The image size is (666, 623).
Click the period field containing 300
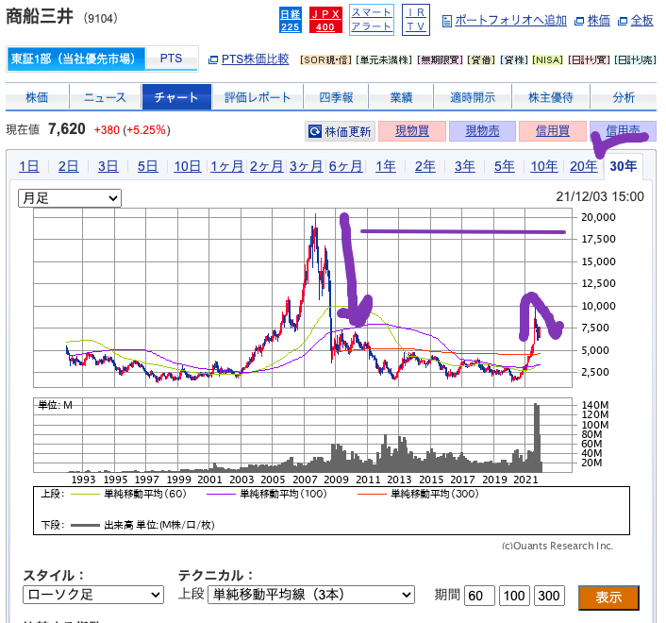point(549,596)
